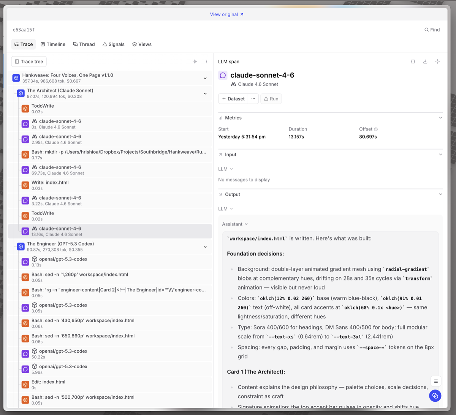Viewport: 456px width, 415px height.
Task: Select the TodoWrite 0.02s span
Action: pos(110,216)
